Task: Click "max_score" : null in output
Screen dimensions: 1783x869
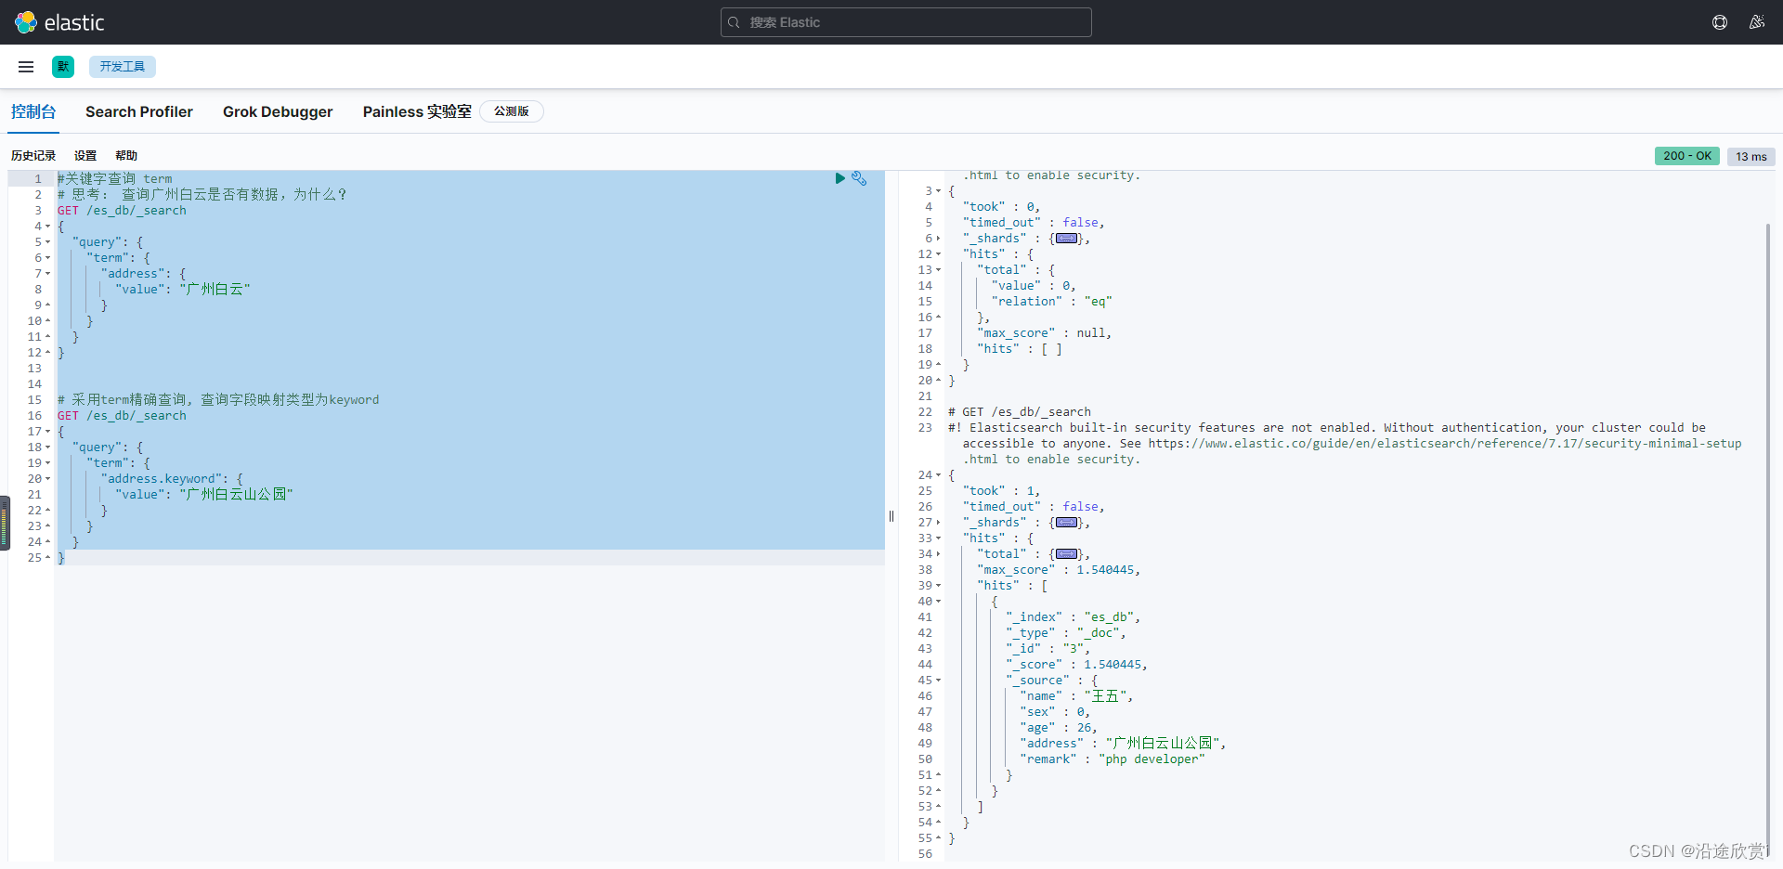Action: pyautogui.click(x=1043, y=333)
